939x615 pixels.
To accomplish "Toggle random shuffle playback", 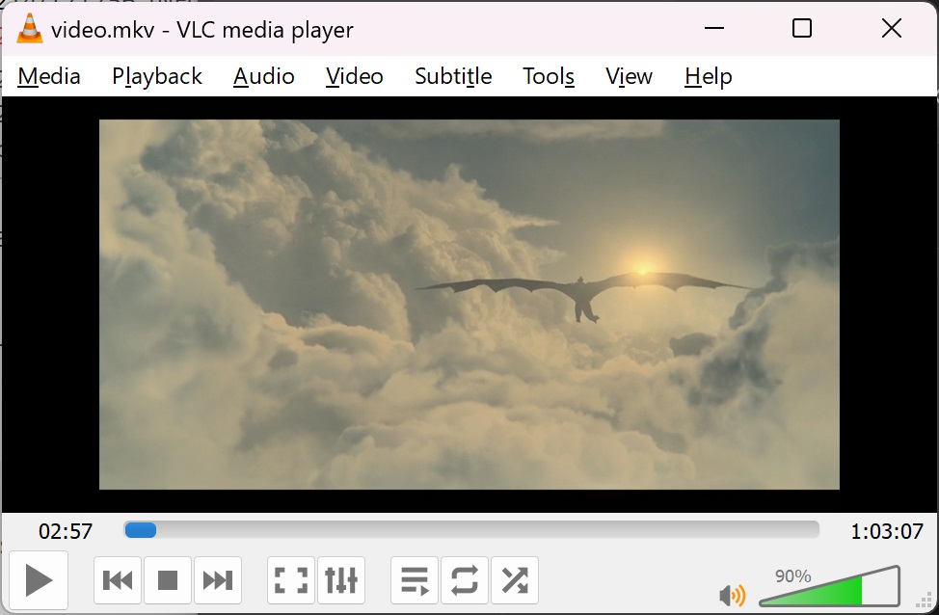I will point(515,580).
